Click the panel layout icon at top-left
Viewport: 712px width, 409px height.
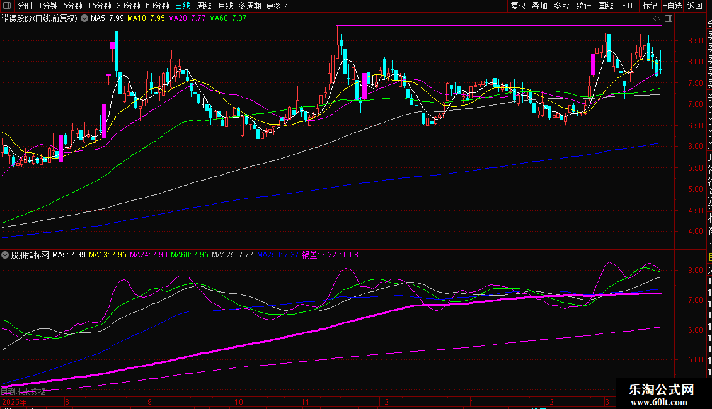click(7, 6)
